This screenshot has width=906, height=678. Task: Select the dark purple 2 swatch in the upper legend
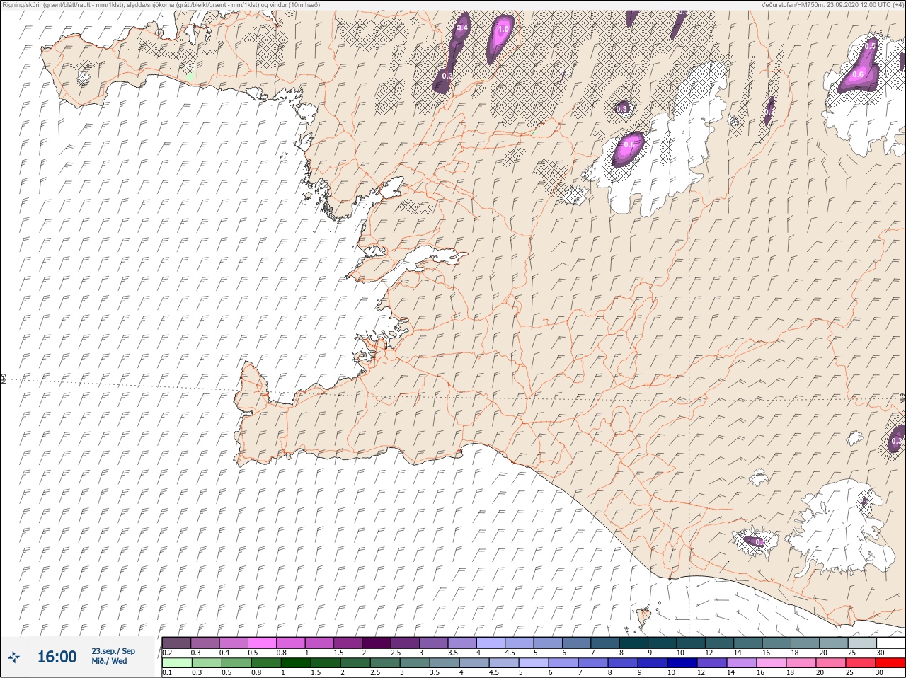coord(377,643)
